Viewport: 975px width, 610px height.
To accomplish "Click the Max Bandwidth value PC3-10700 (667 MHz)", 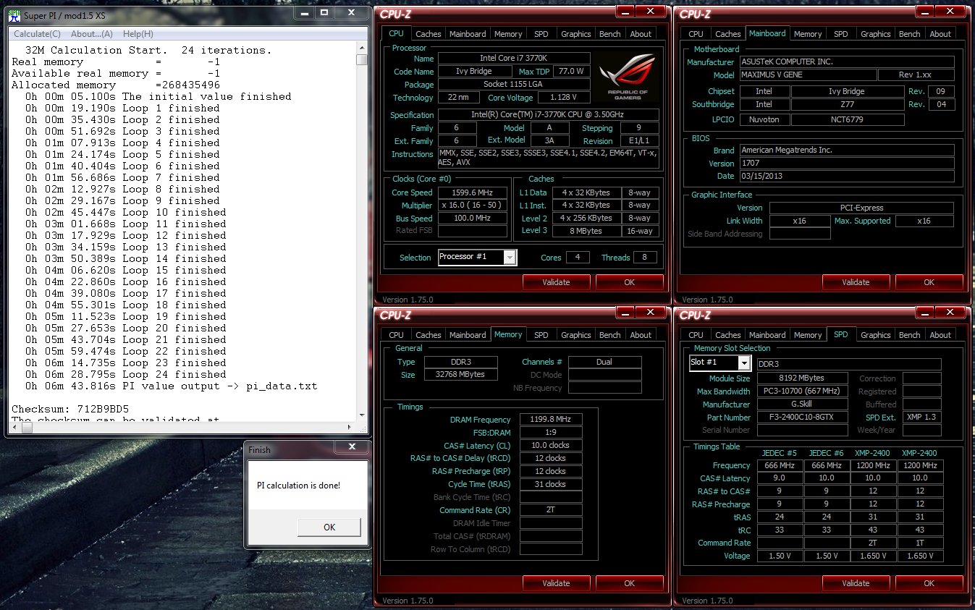I will [801, 391].
